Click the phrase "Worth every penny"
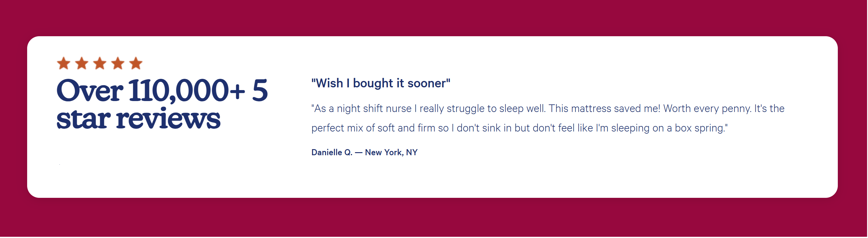868x238 pixels. (x=707, y=109)
